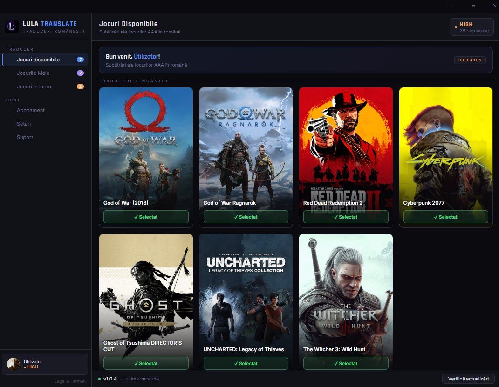Click the Jocuri disponibile count badge 7

[80, 60]
